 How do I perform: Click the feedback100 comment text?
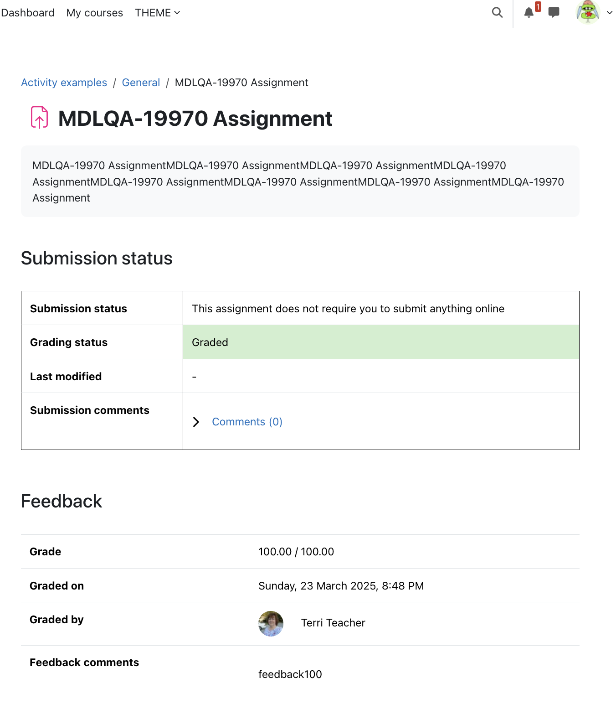tap(290, 674)
